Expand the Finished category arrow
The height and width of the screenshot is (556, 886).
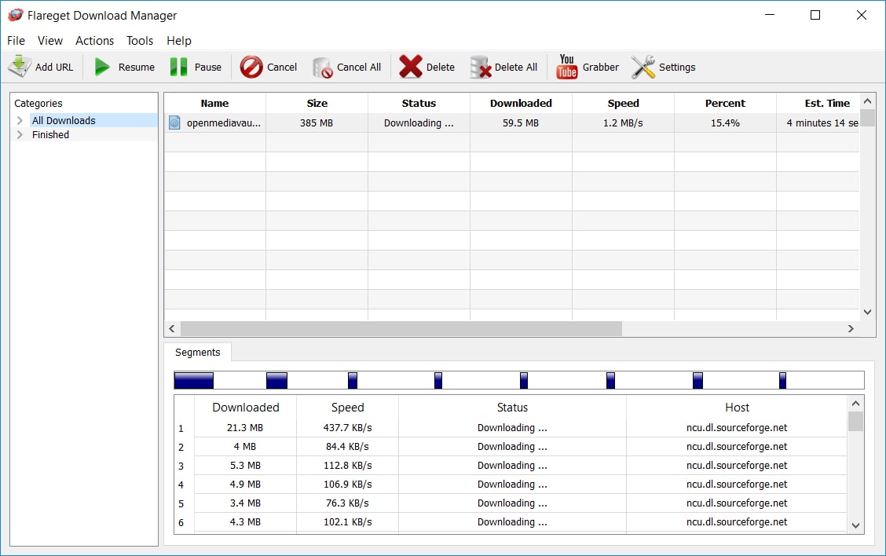pos(20,135)
